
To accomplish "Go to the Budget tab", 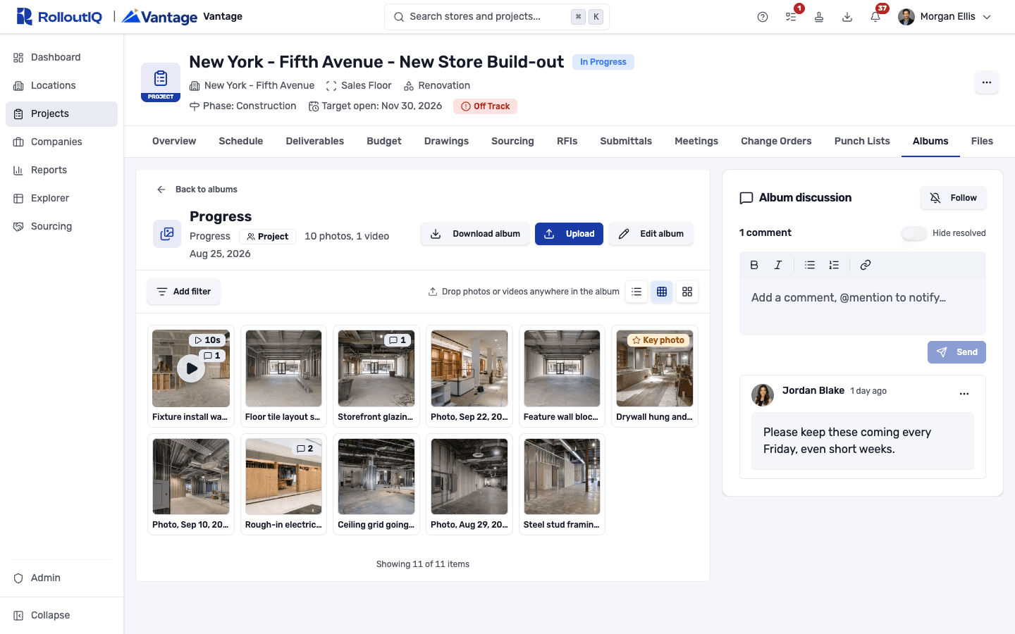I will coord(384,141).
